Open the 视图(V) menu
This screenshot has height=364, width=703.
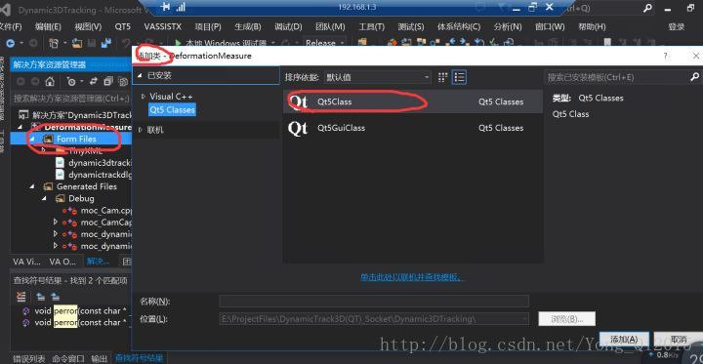(88, 27)
